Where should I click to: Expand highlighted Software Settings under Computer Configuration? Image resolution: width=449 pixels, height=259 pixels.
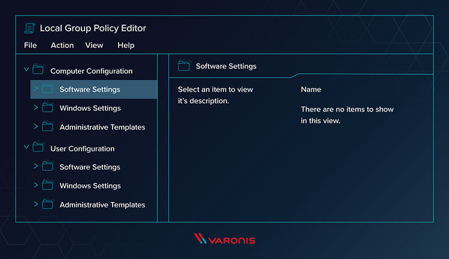[36, 88]
